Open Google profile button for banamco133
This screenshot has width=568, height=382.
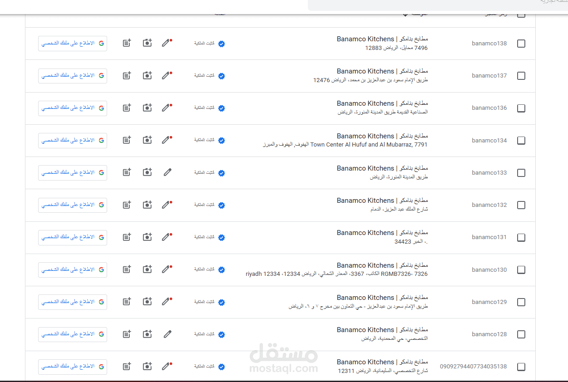pyautogui.click(x=73, y=173)
